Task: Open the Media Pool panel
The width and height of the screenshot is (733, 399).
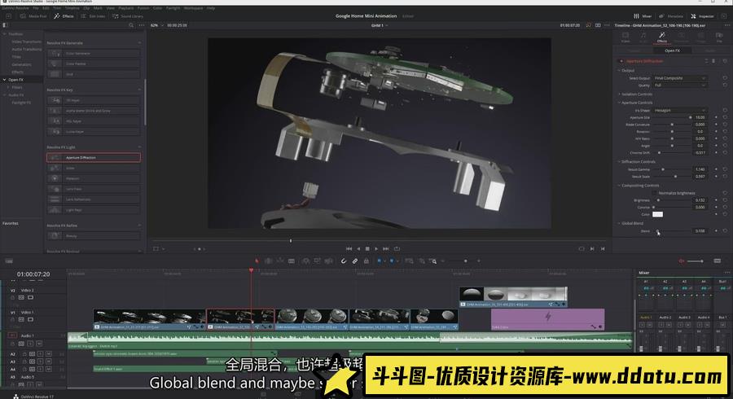Action: click(x=33, y=16)
